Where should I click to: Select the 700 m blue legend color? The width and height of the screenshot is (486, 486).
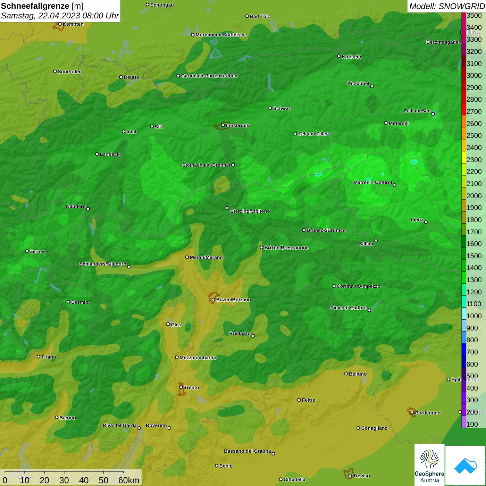click(464, 350)
